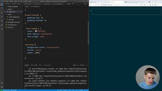The height and width of the screenshot is (91, 162).
Task: Open code-display.ejs in the file tree
Action: click(x=13, y=17)
